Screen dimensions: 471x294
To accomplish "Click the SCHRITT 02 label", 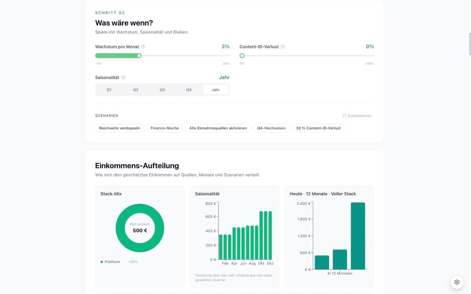I will (x=110, y=13).
